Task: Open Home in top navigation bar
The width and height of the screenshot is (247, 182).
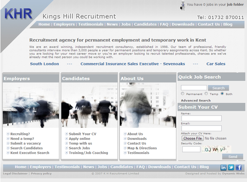Action: pyautogui.click(x=44, y=24)
